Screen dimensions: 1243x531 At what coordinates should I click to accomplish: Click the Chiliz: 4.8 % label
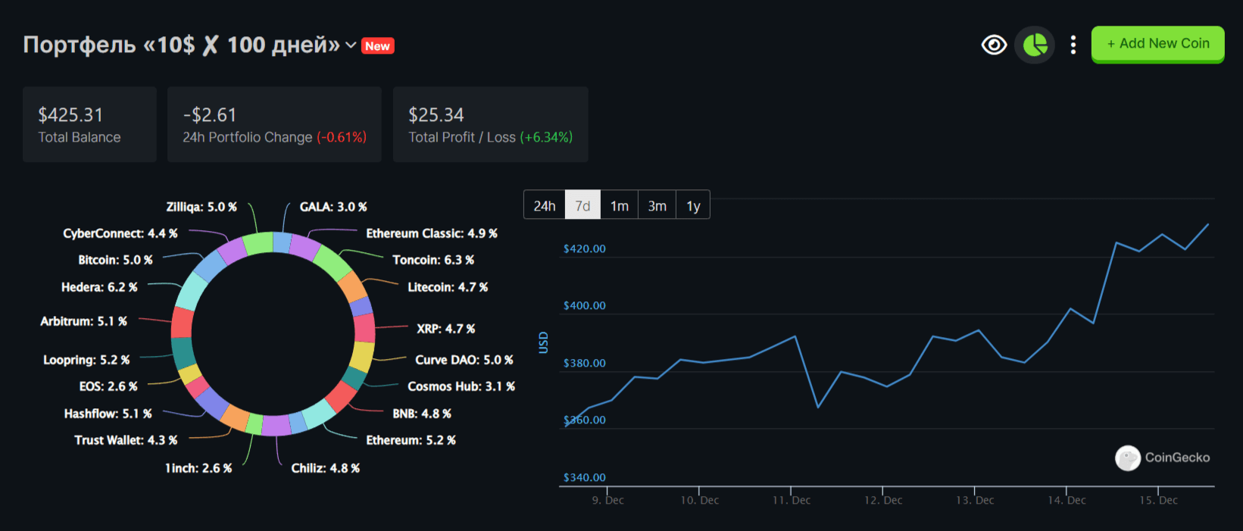326,468
